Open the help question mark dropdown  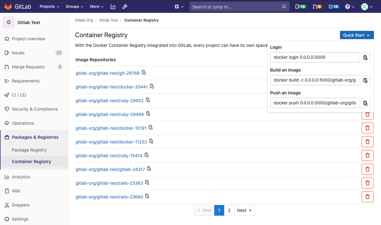(349, 7)
